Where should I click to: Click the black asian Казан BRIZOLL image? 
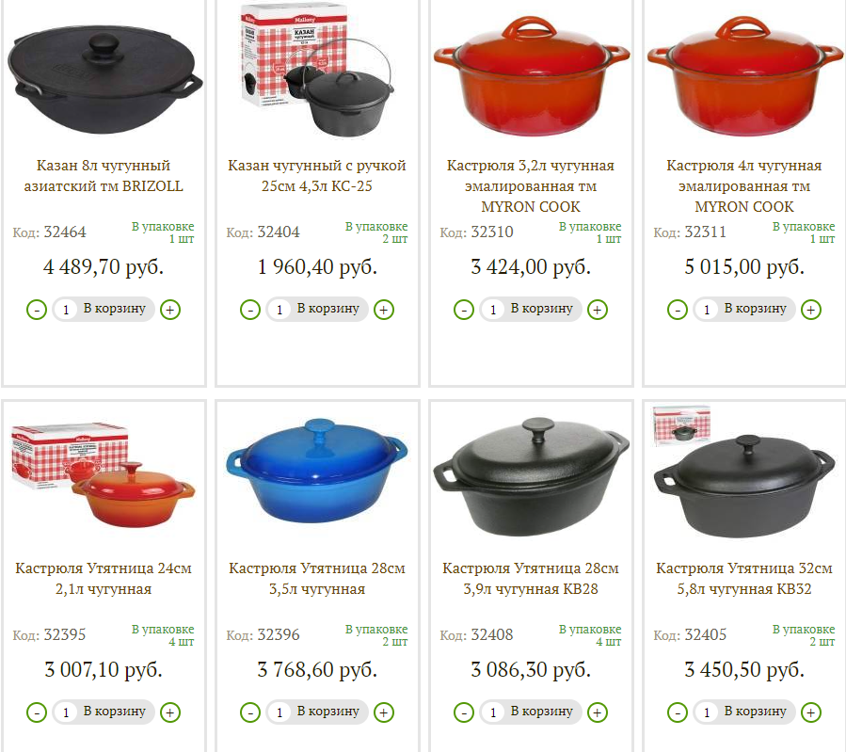(x=104, y=81)
